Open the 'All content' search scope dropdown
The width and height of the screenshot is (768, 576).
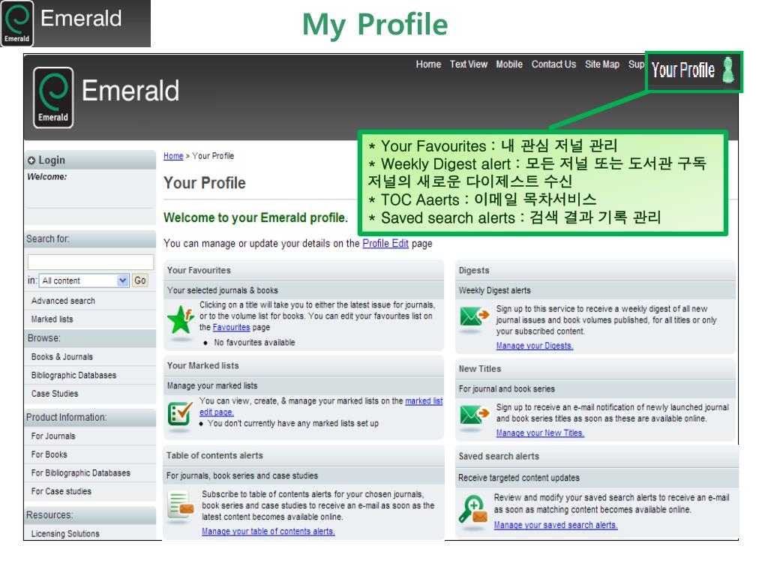(84, 280)
